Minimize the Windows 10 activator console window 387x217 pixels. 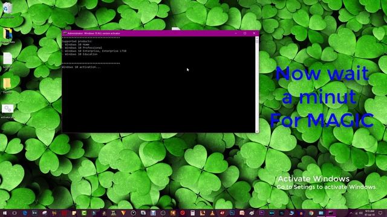236,33
